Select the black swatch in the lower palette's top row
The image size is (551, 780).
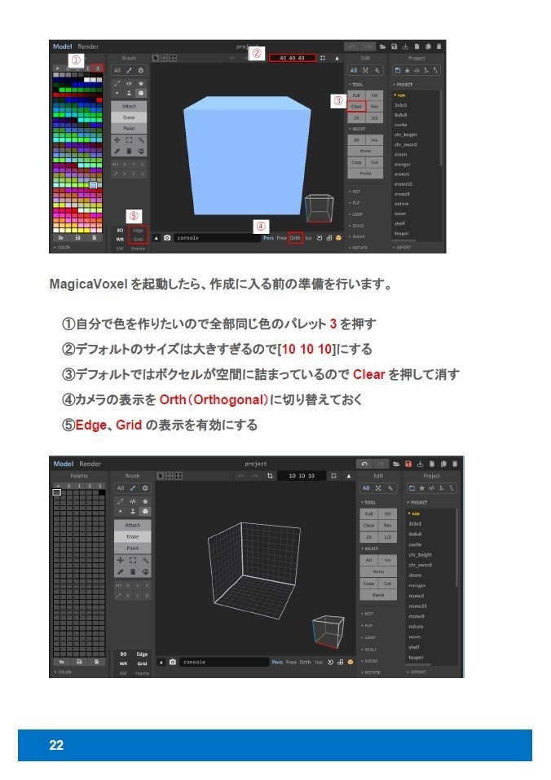point(102,492)
